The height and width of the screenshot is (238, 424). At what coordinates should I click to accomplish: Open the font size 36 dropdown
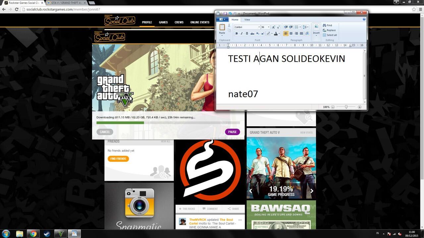click(x=268, y=27)
